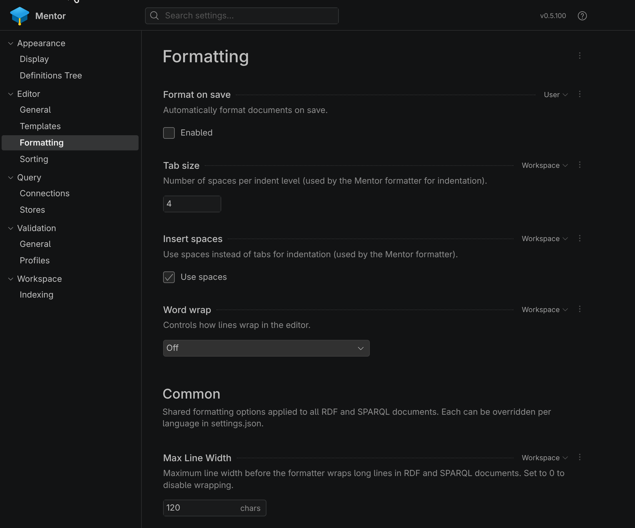This screenshot has width=635, height=528.
Task: Click the Tab size number field
Action: (x=192, y=204)
